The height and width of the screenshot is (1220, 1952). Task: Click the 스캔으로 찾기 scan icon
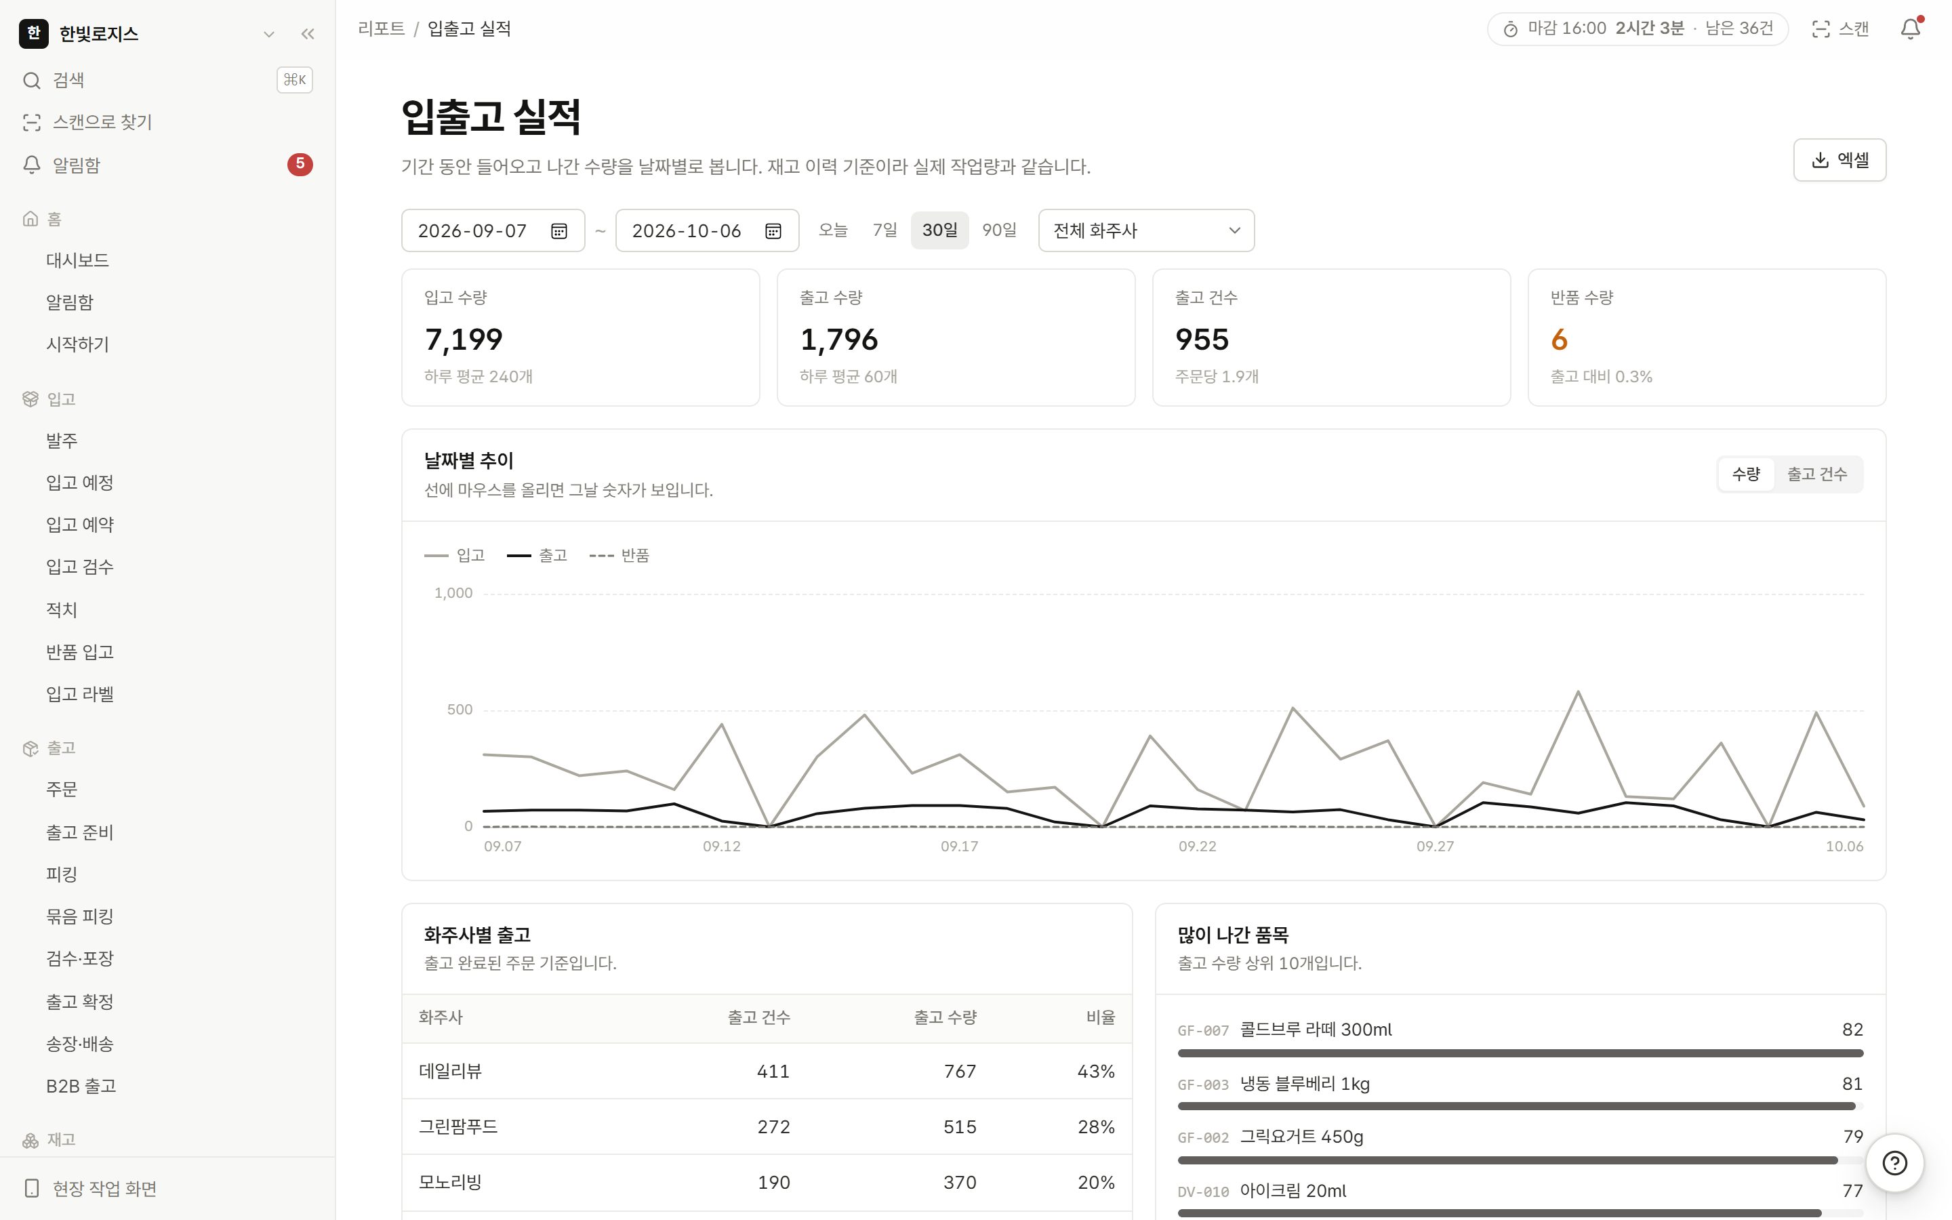31,123
